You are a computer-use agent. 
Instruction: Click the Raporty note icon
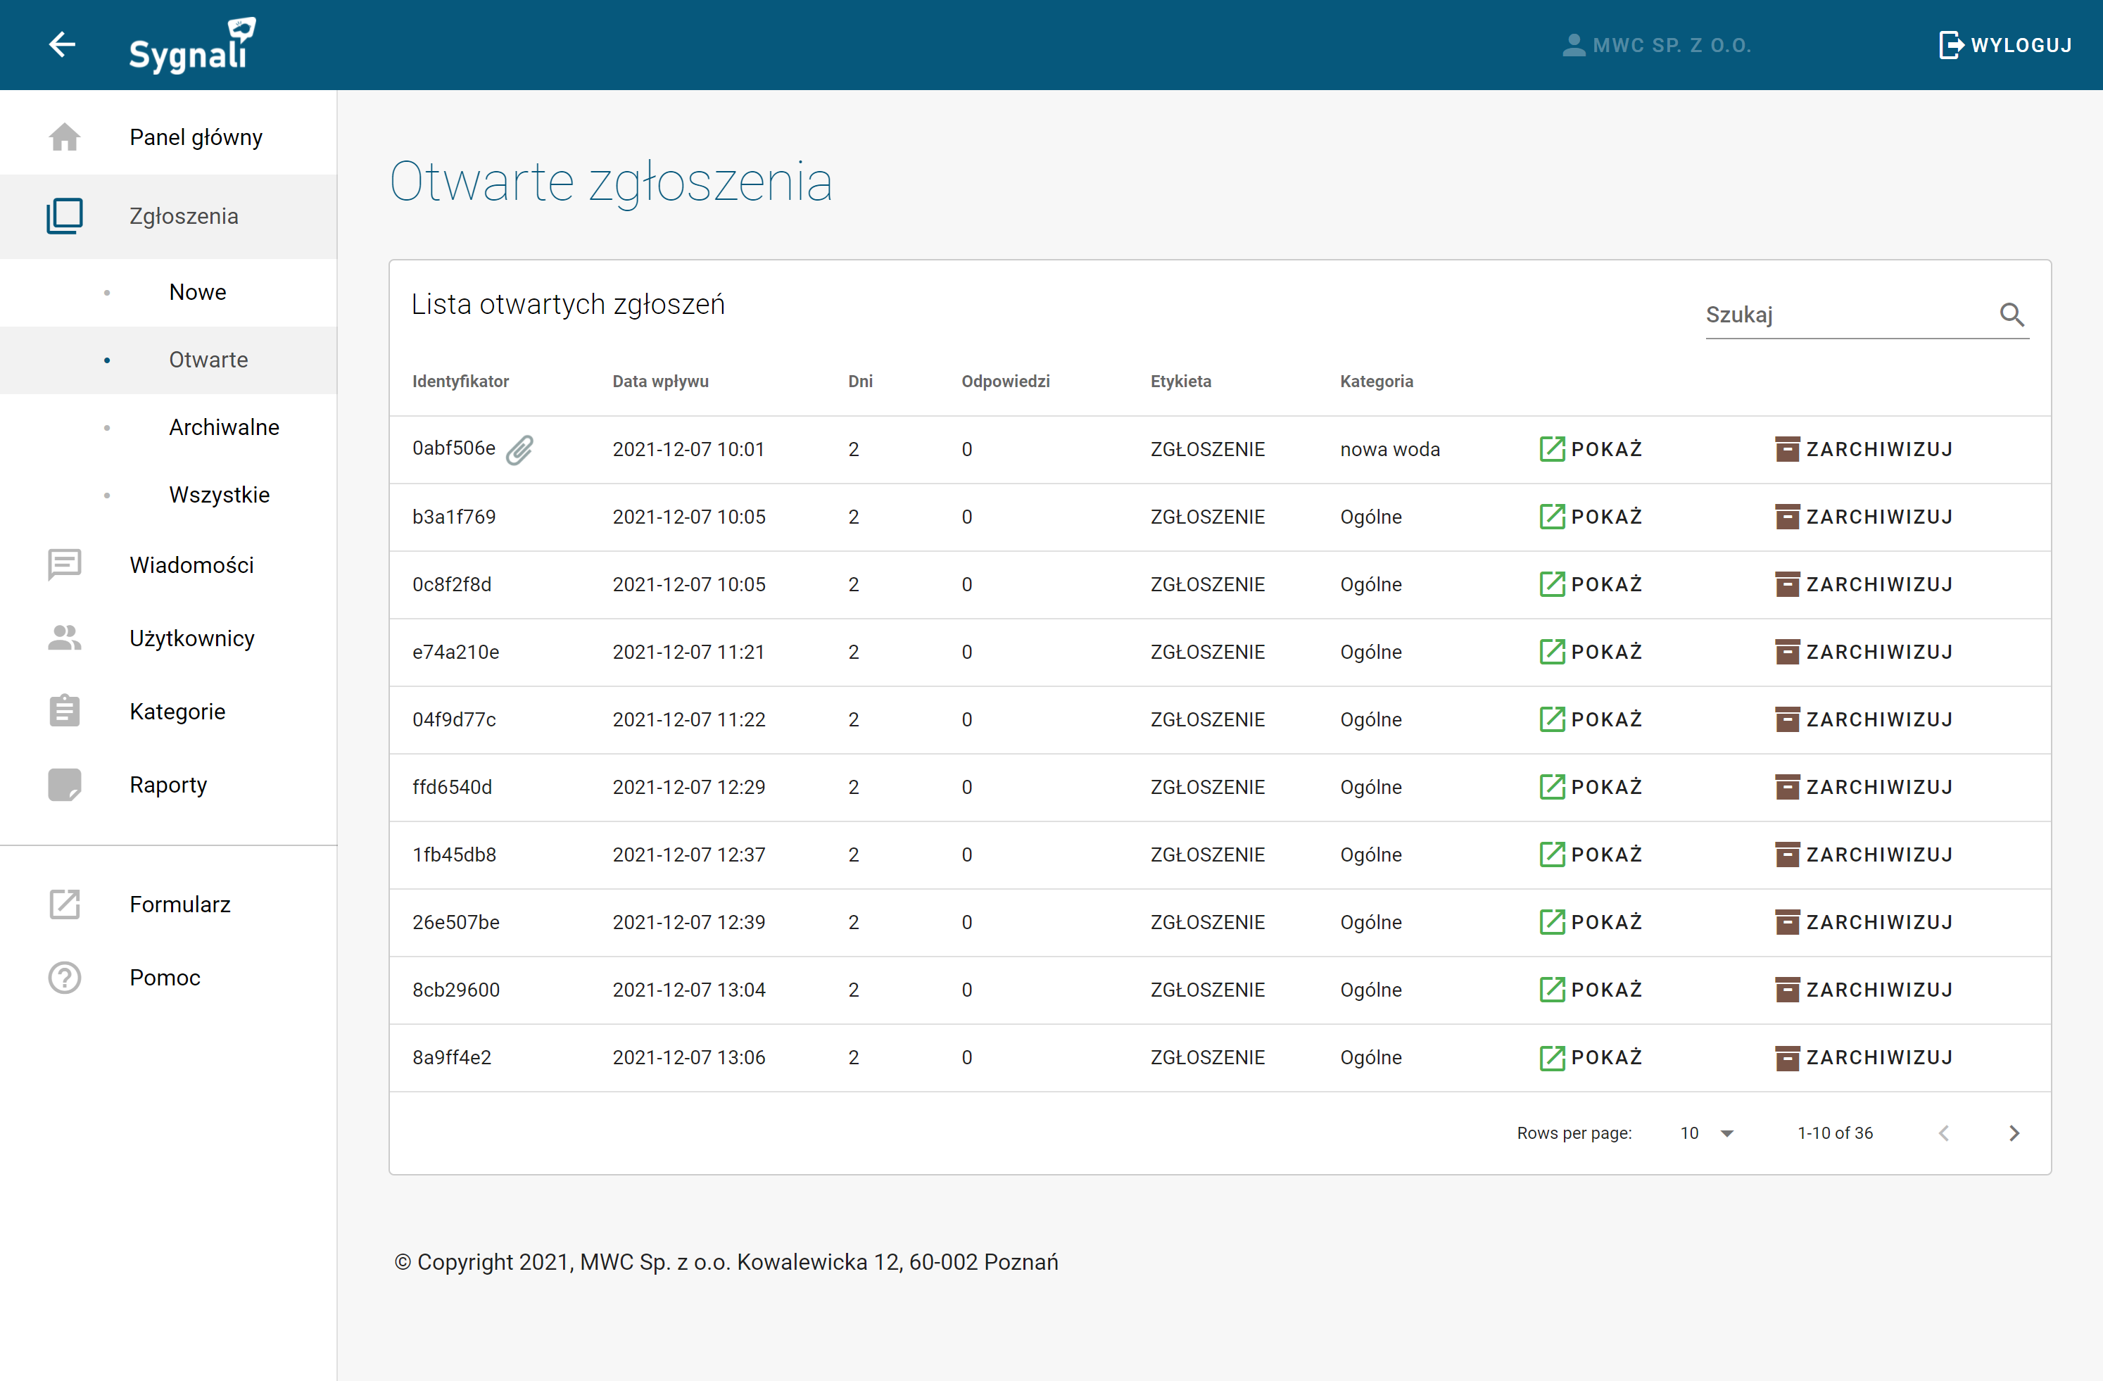[x=65, y=785]
